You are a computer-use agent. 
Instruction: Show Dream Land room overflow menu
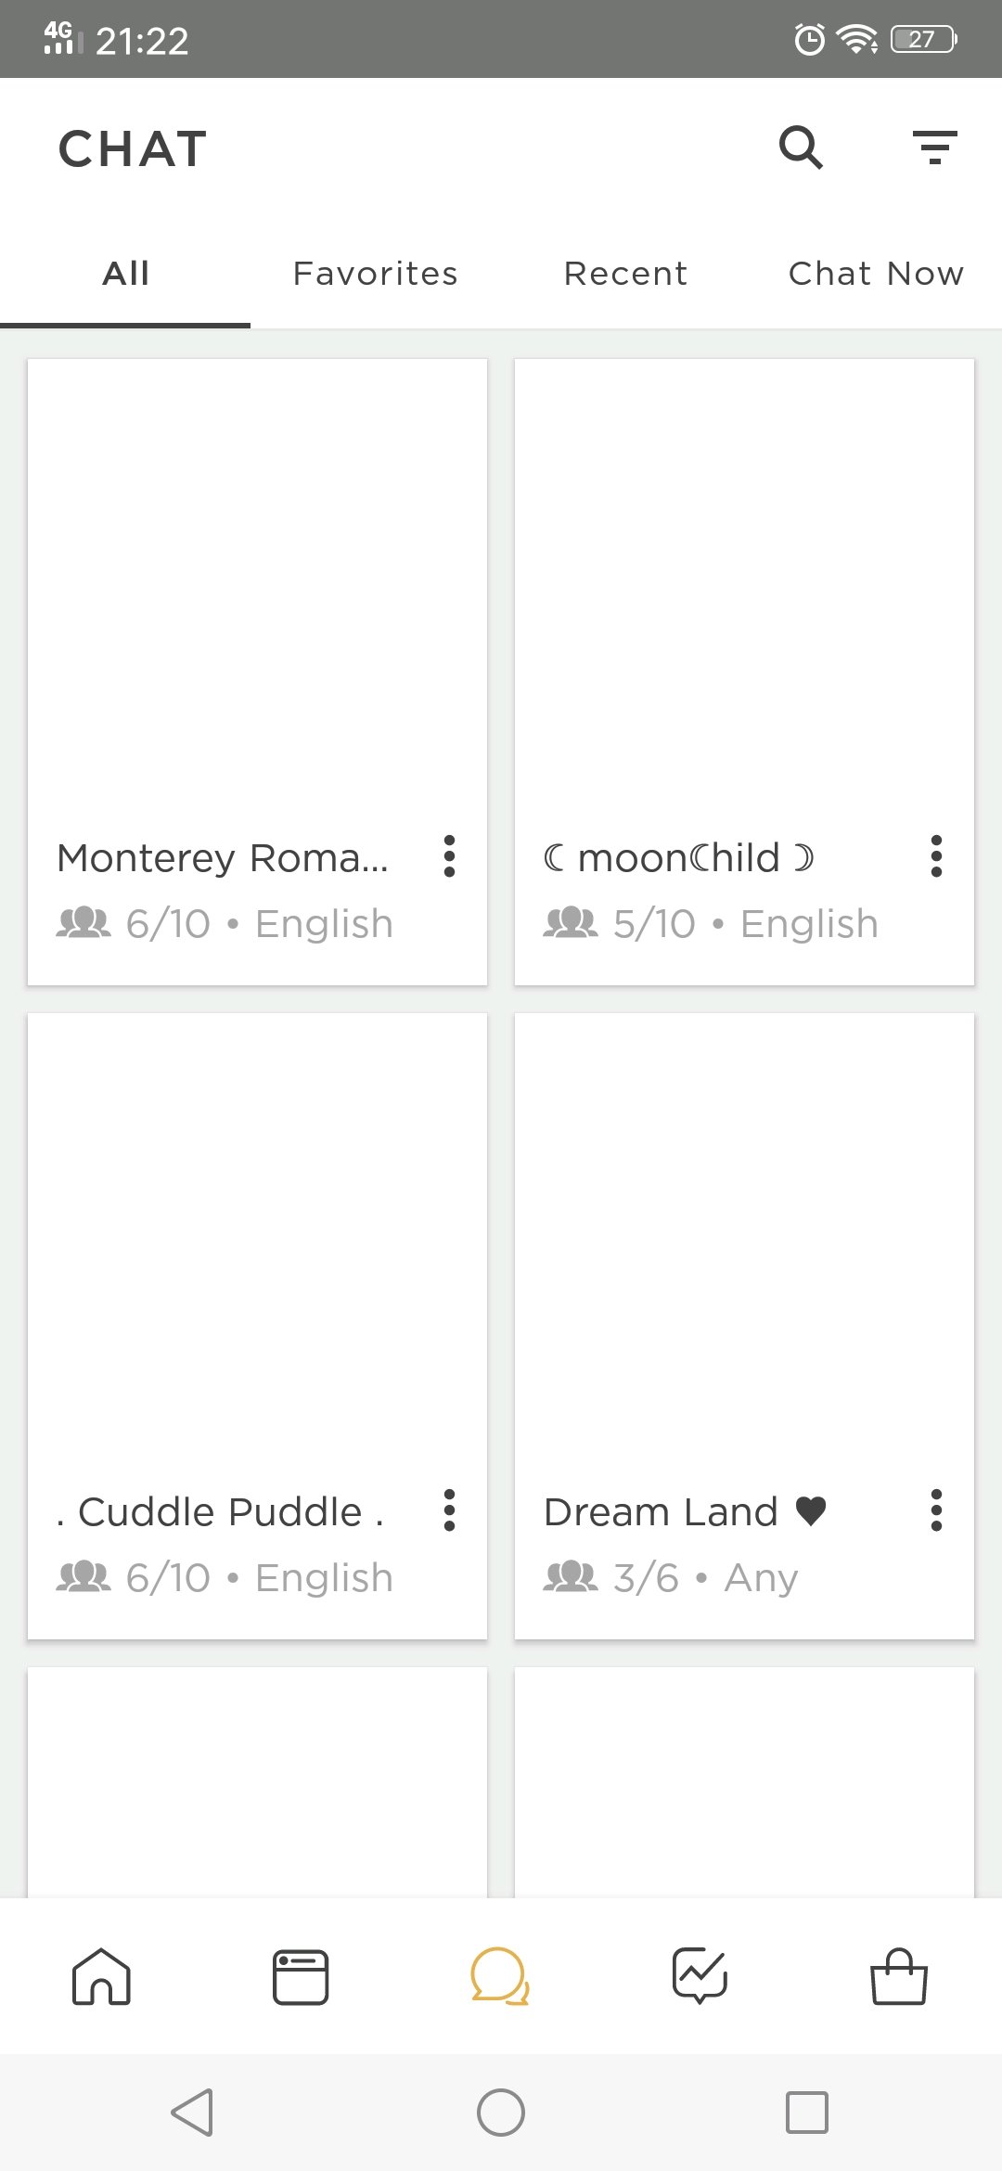click(936, 1510)
